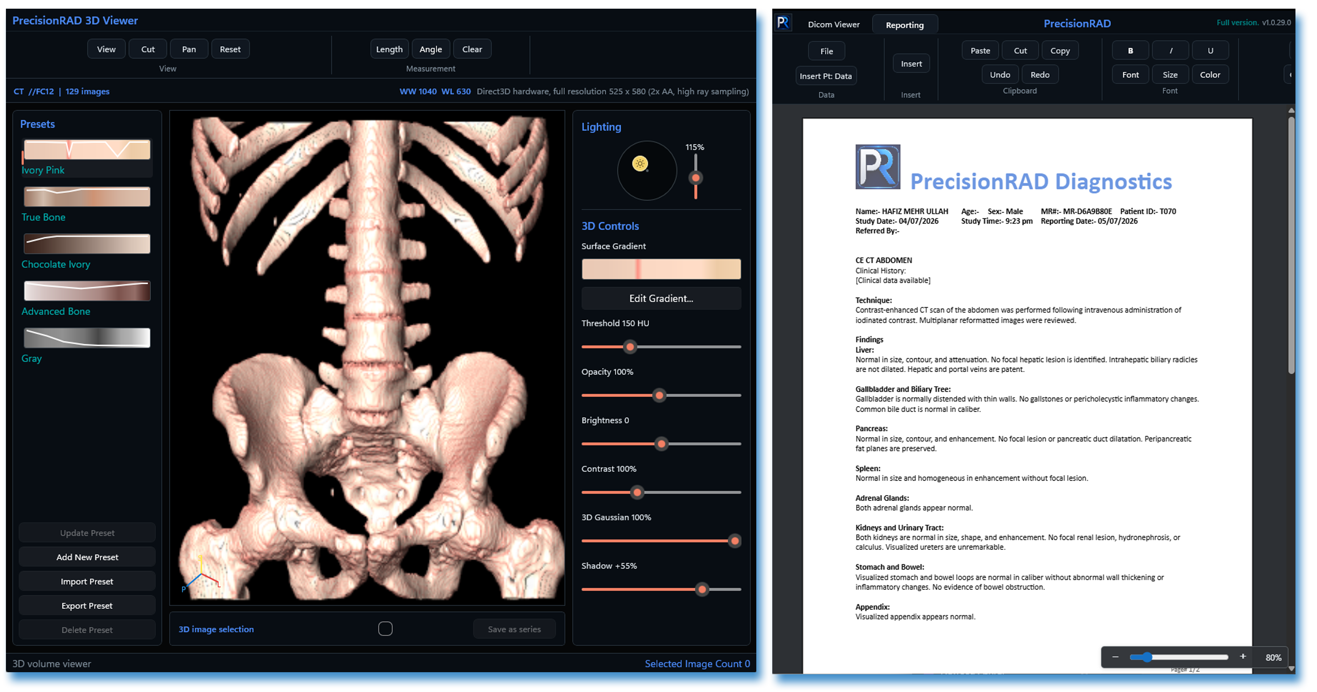Click the Opacity slider handle
The image size is (1317, 692).
(659, 396)
